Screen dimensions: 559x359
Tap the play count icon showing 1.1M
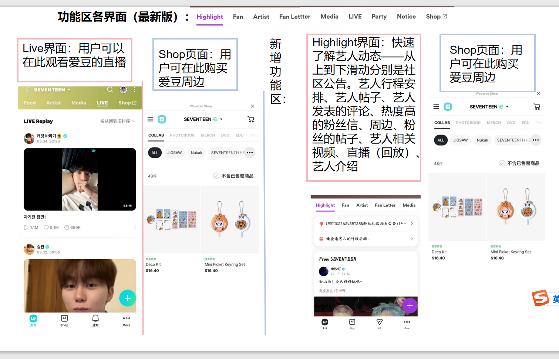click(x=26, y=228)
